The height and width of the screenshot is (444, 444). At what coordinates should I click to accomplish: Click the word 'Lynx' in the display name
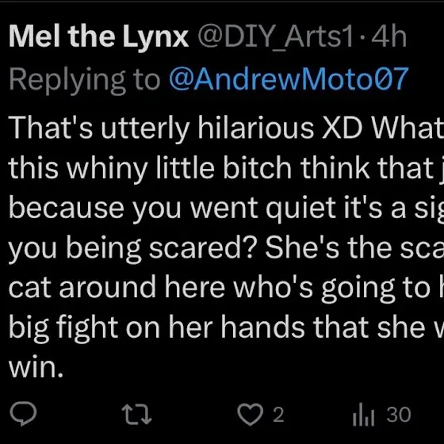(155, 38)
